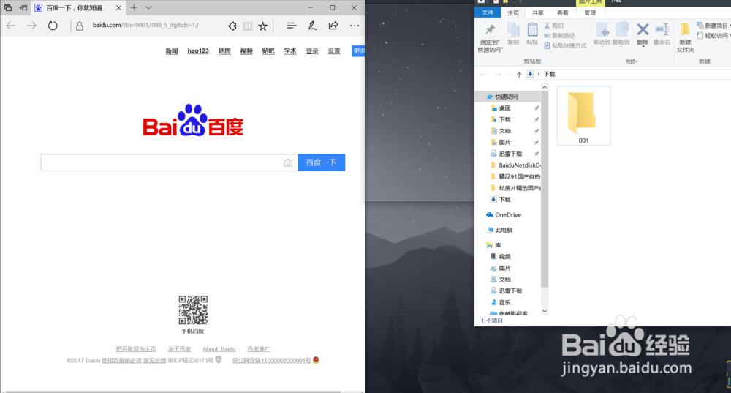Switch to Explorer's 查看 ribbon tab
Viewport: 731px width, 393px height.
563,12
